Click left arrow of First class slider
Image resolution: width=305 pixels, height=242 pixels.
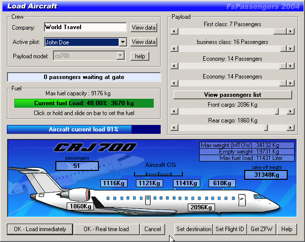174,31
